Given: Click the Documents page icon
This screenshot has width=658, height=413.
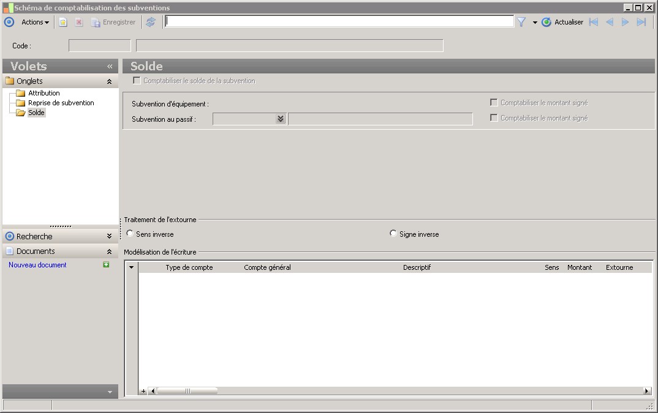Looking at the screenshot, I should pyautogui.click(x=10, y=251).
